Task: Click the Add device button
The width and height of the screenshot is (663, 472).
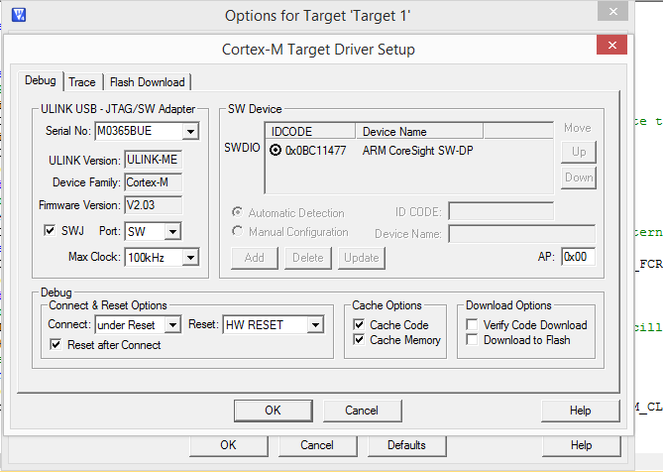Action: [x=255, y=258]
